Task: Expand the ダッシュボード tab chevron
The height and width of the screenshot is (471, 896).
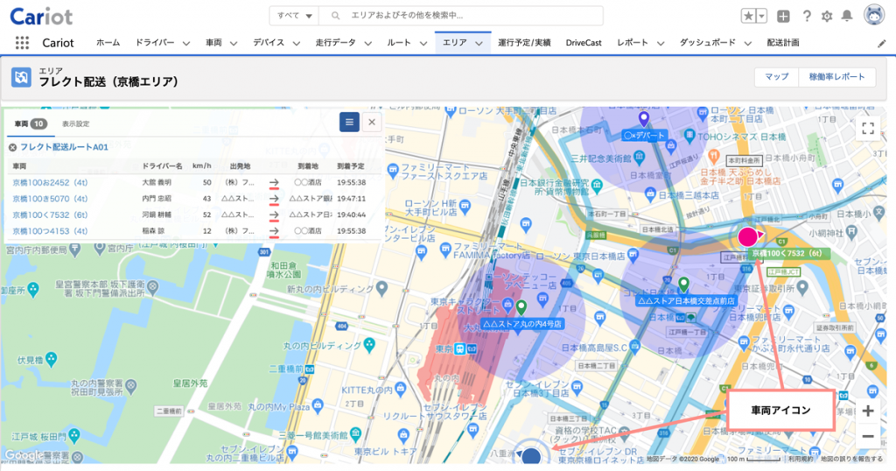Action: 748,44
